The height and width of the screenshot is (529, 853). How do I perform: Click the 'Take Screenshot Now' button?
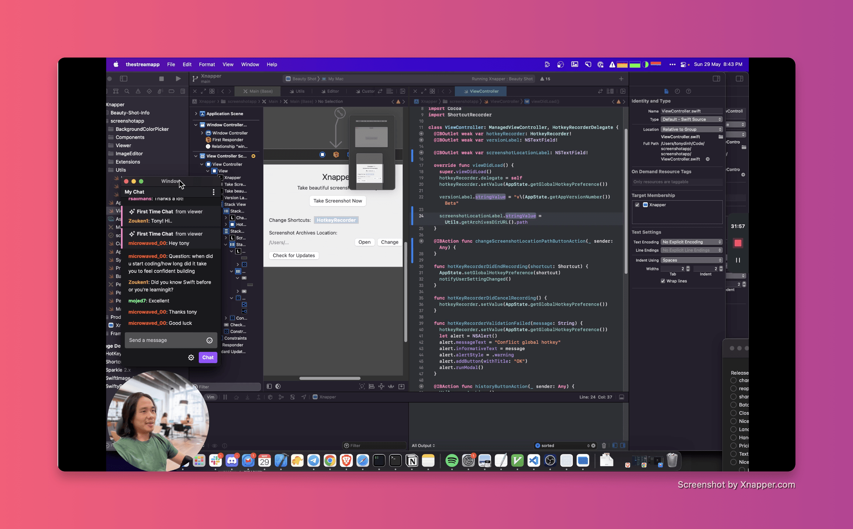[338, 201]
